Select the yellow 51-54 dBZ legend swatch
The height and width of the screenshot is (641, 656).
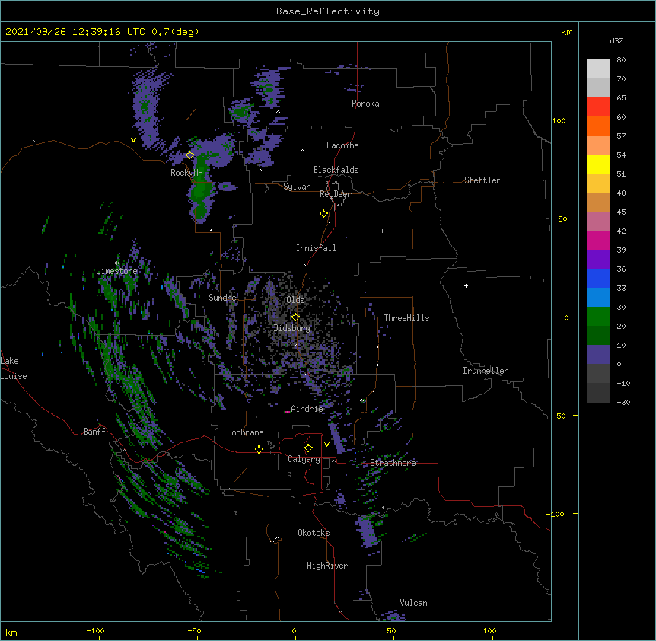coord(598,164)
